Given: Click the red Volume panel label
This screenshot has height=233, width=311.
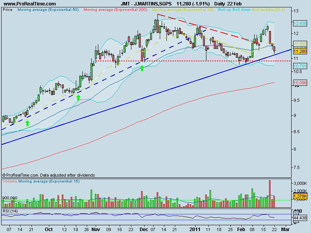Looking at the screenshot, I should (10, 181).
